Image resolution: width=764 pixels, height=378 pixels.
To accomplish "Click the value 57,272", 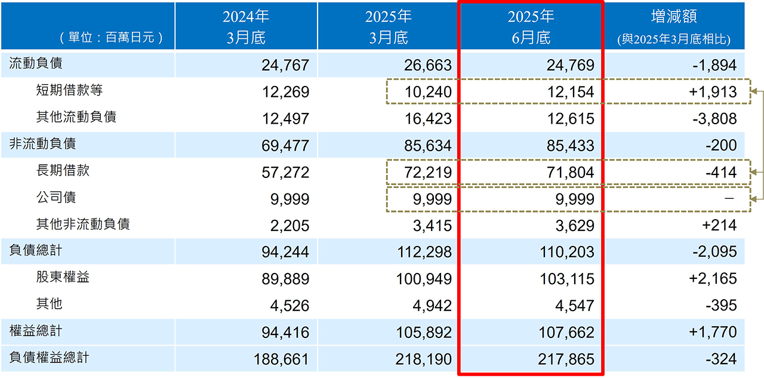I will (285, 173).
